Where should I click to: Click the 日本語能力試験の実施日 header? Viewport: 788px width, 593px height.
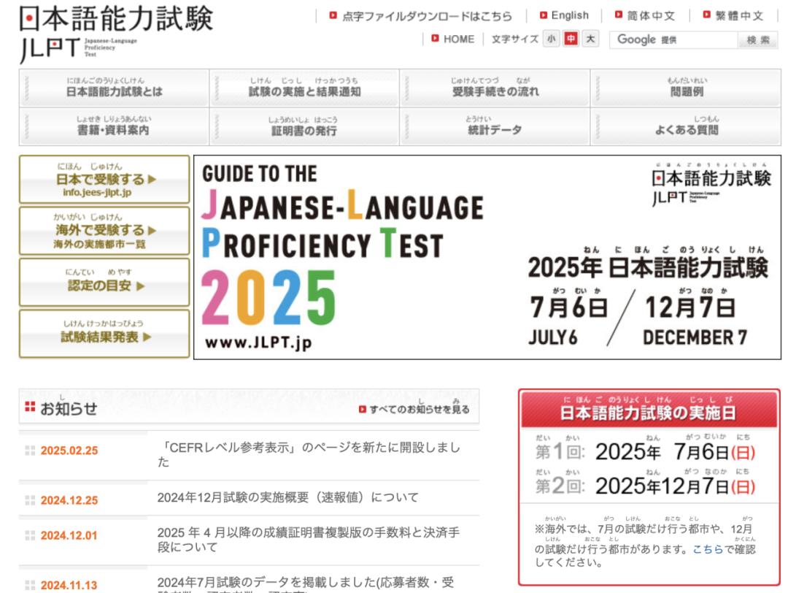pyautogui.click(x=649, y=409)
